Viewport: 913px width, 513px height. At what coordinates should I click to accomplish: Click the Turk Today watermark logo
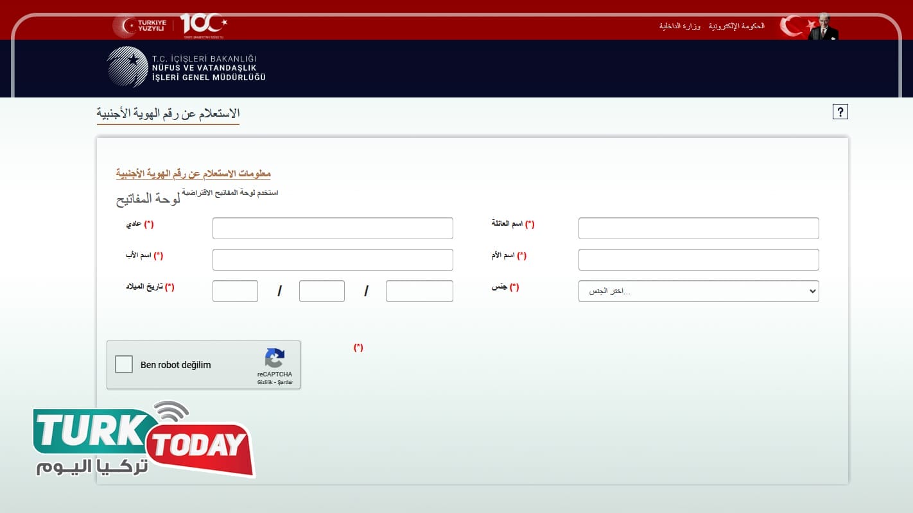point(144,441)
